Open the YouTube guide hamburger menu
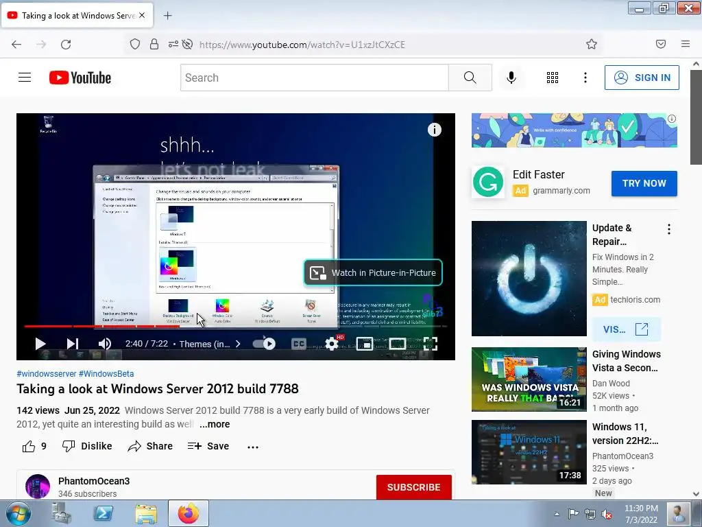 point(25,78)
